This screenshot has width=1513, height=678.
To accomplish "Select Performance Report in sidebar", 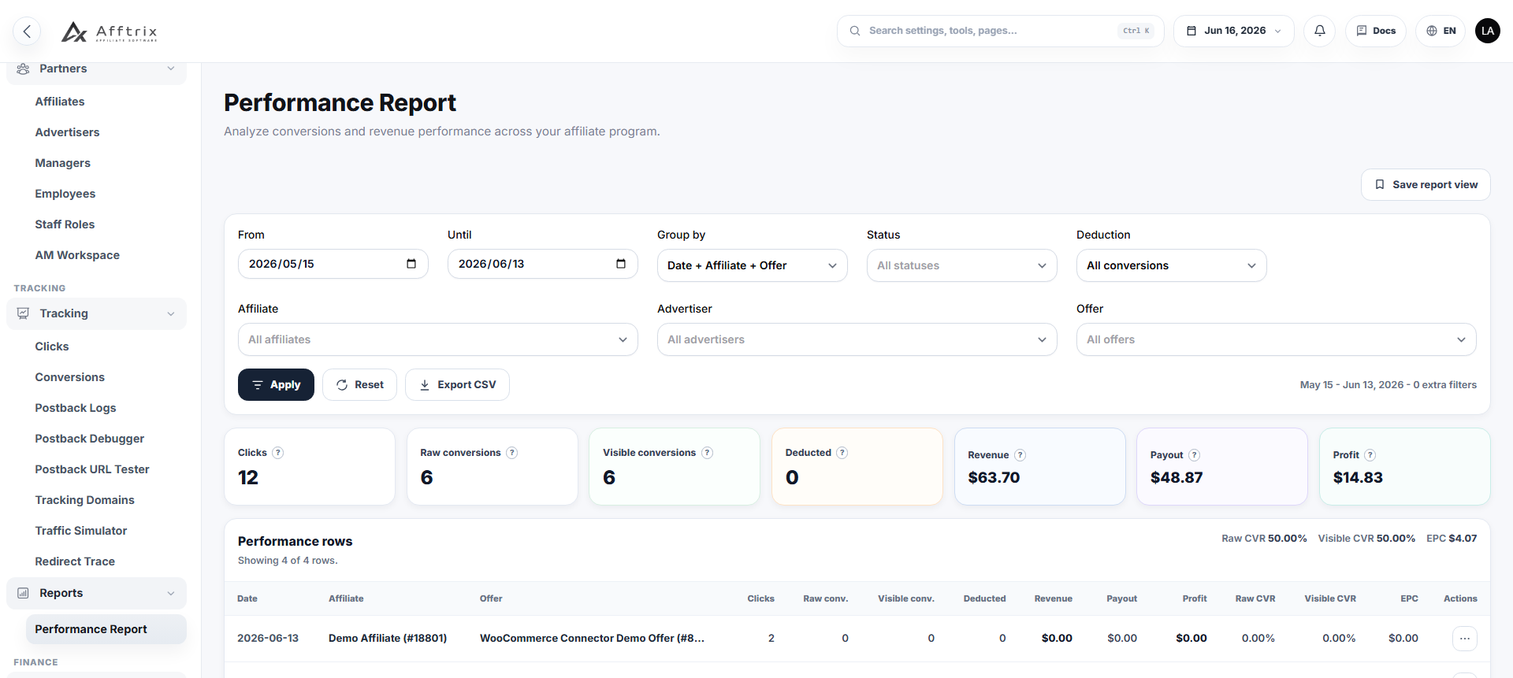I will tap(106, 629).
